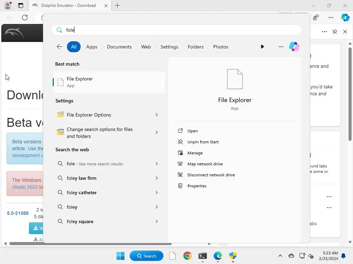Switch to the Folders filter
353x264 pixels.
coord(195,47)
